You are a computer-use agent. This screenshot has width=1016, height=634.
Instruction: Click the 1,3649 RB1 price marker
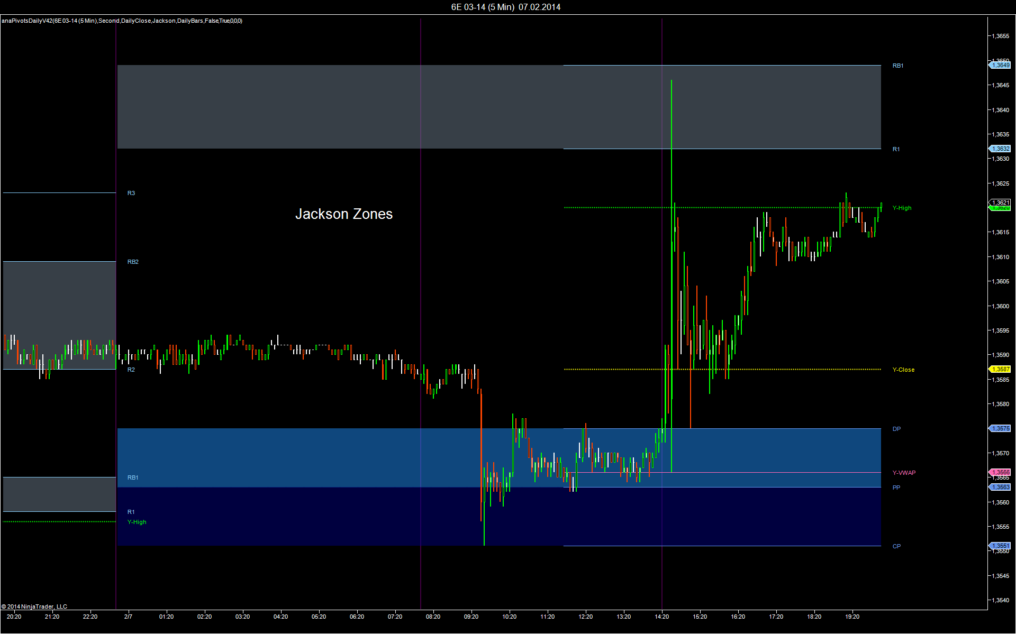tap(1000, 65)
